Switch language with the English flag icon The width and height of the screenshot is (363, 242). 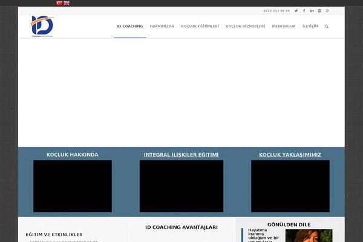pos(66,3)
